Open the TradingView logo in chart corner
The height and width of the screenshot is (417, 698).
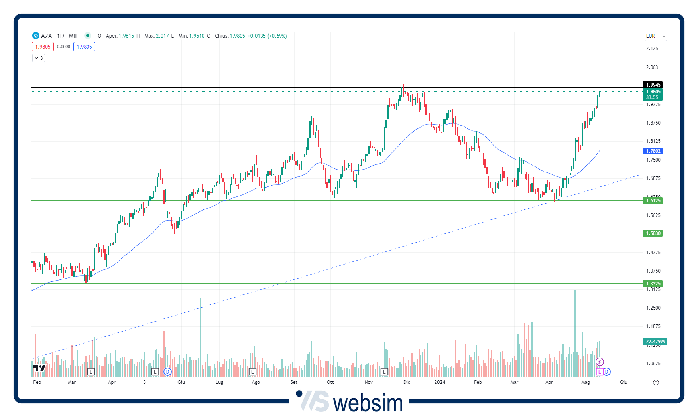(39, 368)
